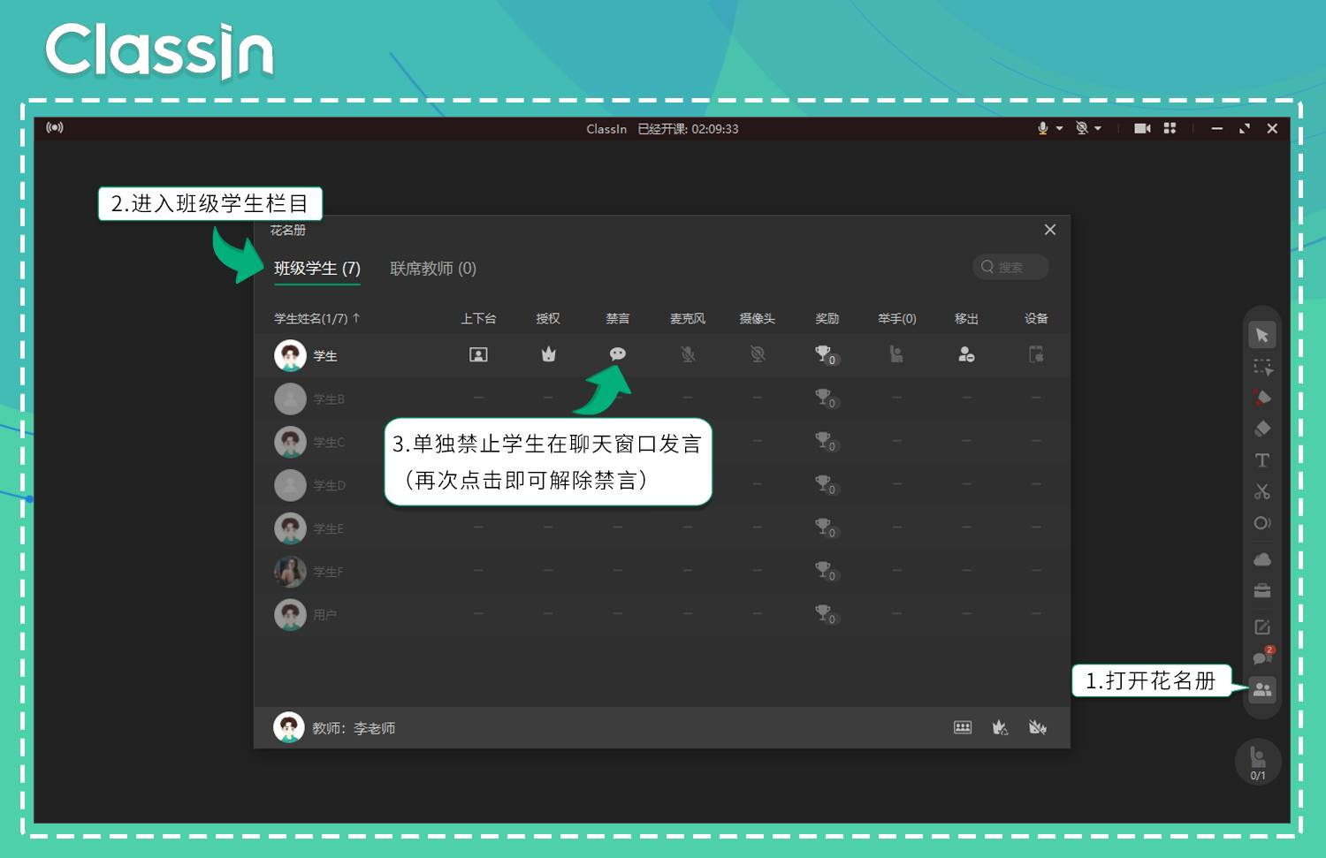1326x858 pixels.
Task: Click authorize-all crown icon in footer
Action: click(1000, 727)
